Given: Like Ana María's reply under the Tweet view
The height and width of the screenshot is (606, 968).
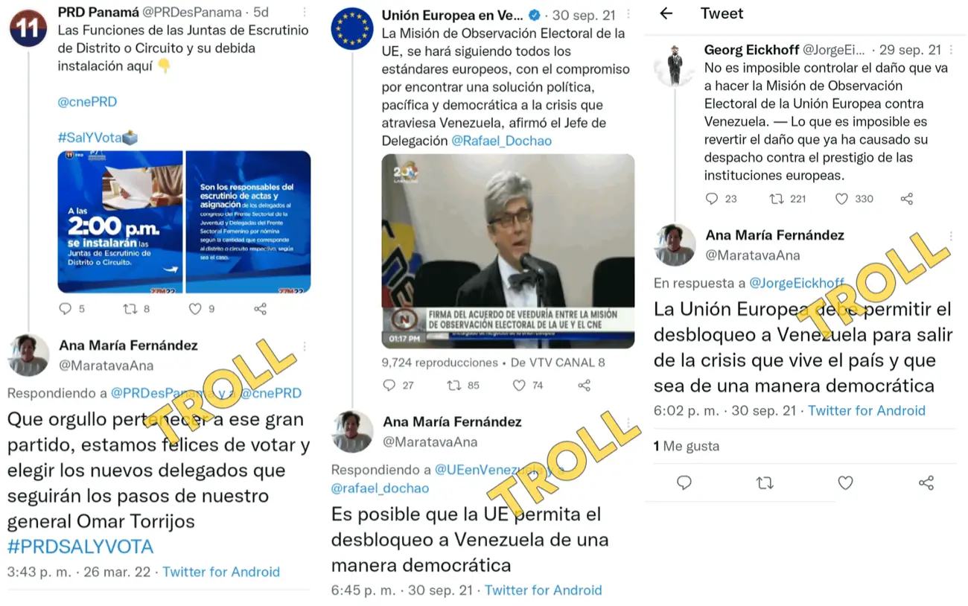Looking at the screenshot, I should [x=845, y=483].
